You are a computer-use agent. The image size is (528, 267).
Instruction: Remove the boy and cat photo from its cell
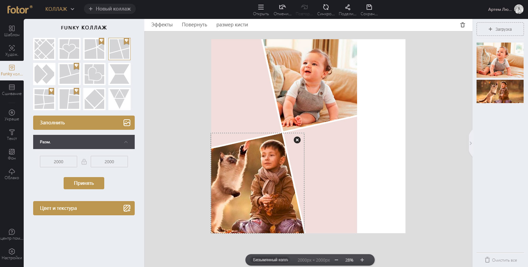[x=297, y=140]
